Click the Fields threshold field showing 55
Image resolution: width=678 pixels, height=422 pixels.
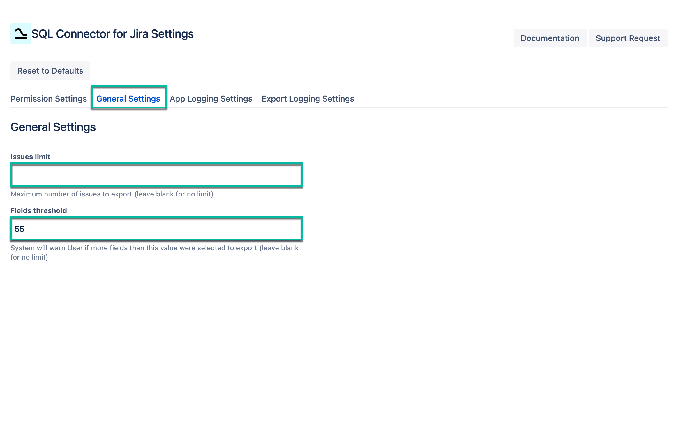[156, 229]
